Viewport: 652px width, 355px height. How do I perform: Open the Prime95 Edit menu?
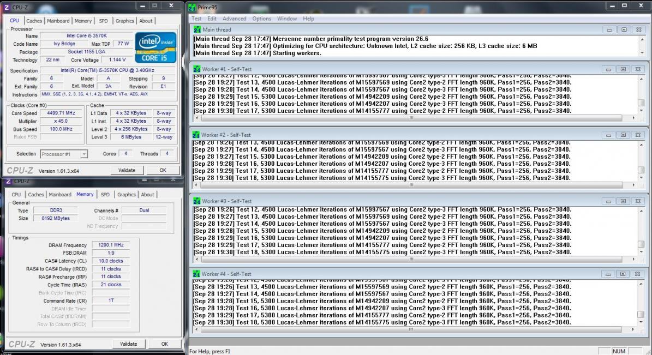click(x=212, y=19)
